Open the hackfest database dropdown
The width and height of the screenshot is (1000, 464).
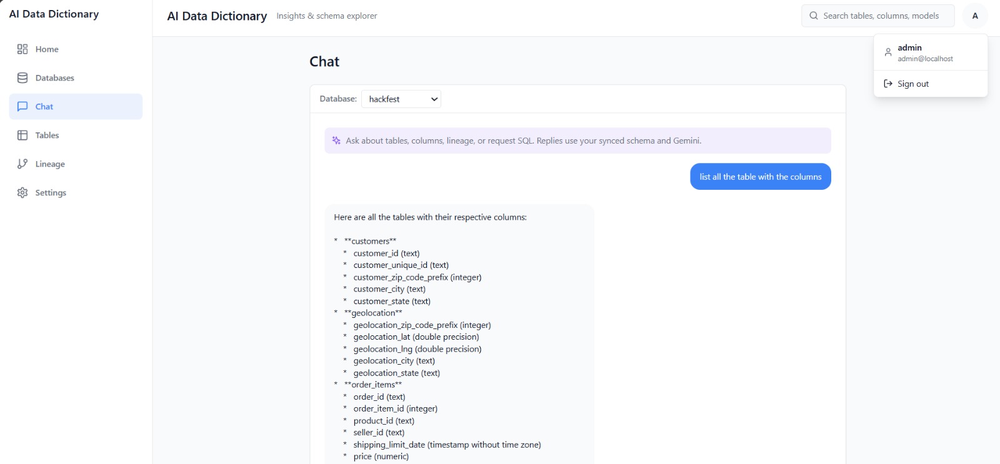click(x=401, y=99)
